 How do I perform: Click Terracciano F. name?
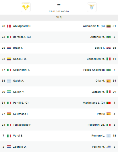pyautogui.click(x=22, y=125)
